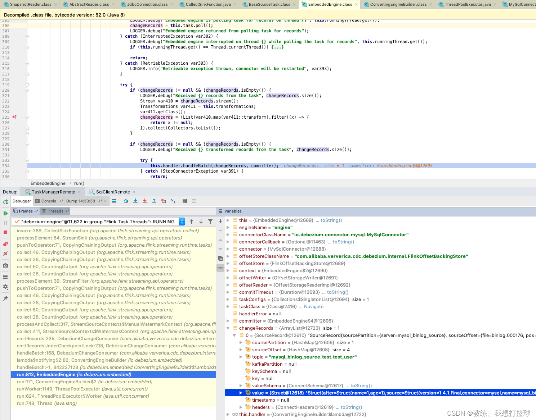Switch to the Threads tab
The height and width of the screenshot is (420, 536).
[x=55, y=211]
